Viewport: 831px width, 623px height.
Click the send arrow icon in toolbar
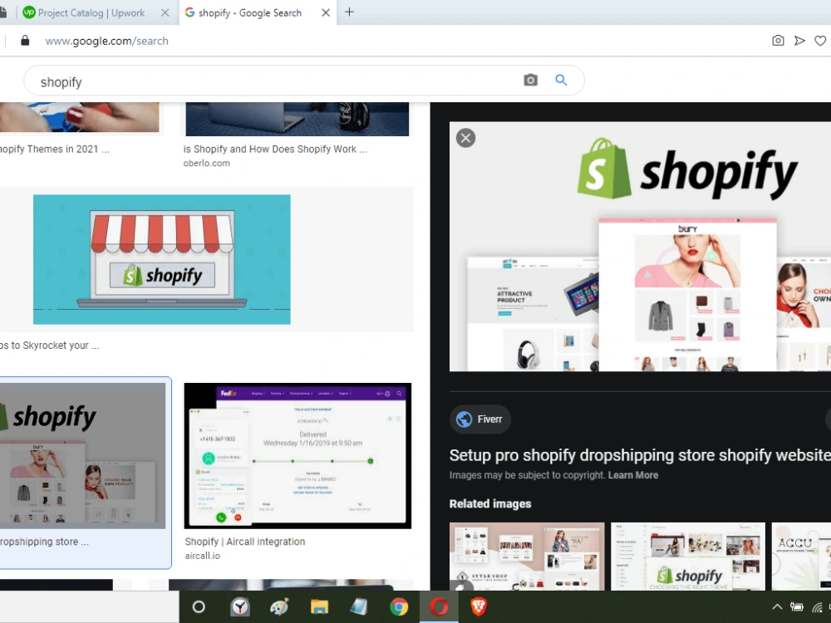[799, 41]
